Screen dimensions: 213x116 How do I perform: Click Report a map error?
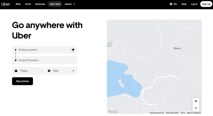click(194, 113)
